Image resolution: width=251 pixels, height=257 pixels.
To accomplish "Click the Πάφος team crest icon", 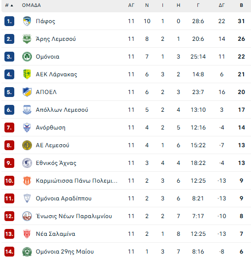I will [x=27, y=21].
